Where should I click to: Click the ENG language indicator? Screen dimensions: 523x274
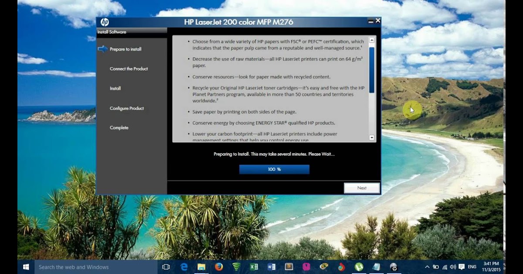[472, 267]
